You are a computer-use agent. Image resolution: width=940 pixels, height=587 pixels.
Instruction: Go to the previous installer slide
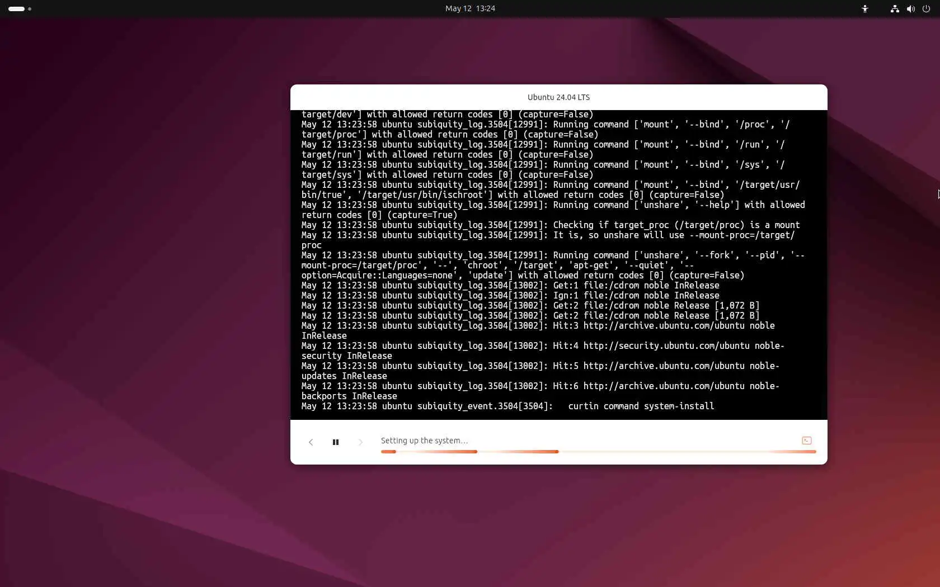pos(311,442)
